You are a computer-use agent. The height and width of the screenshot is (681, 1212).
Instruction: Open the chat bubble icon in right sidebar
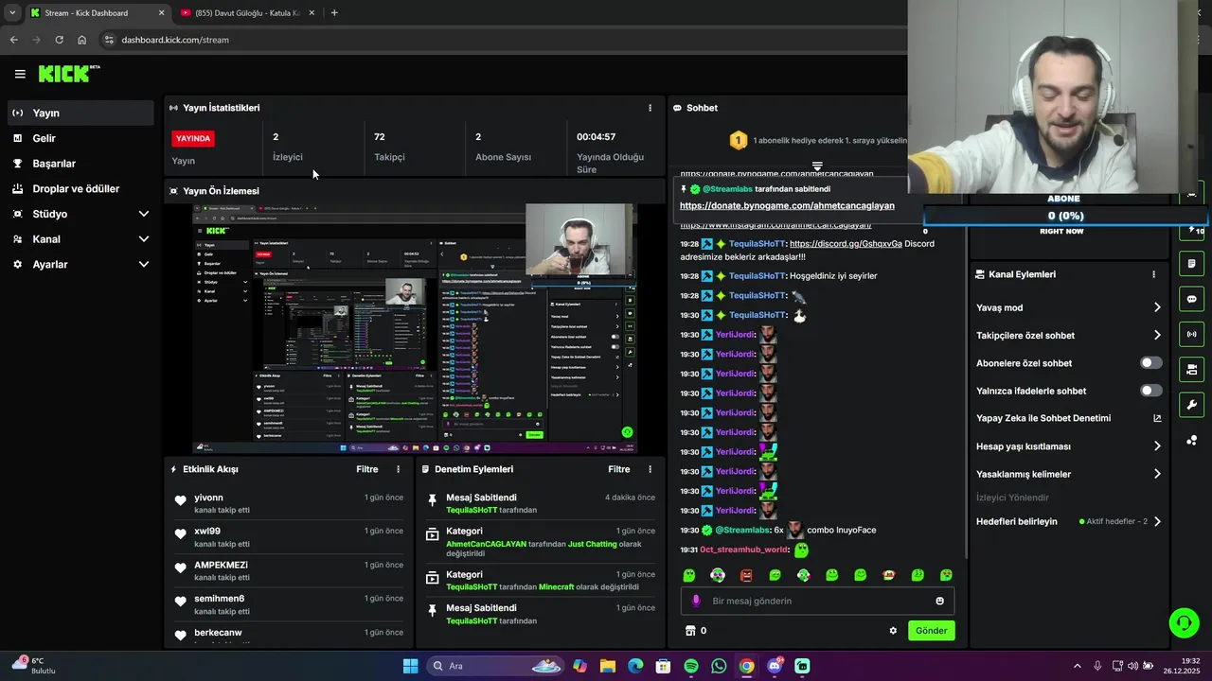coord(1192,299)
